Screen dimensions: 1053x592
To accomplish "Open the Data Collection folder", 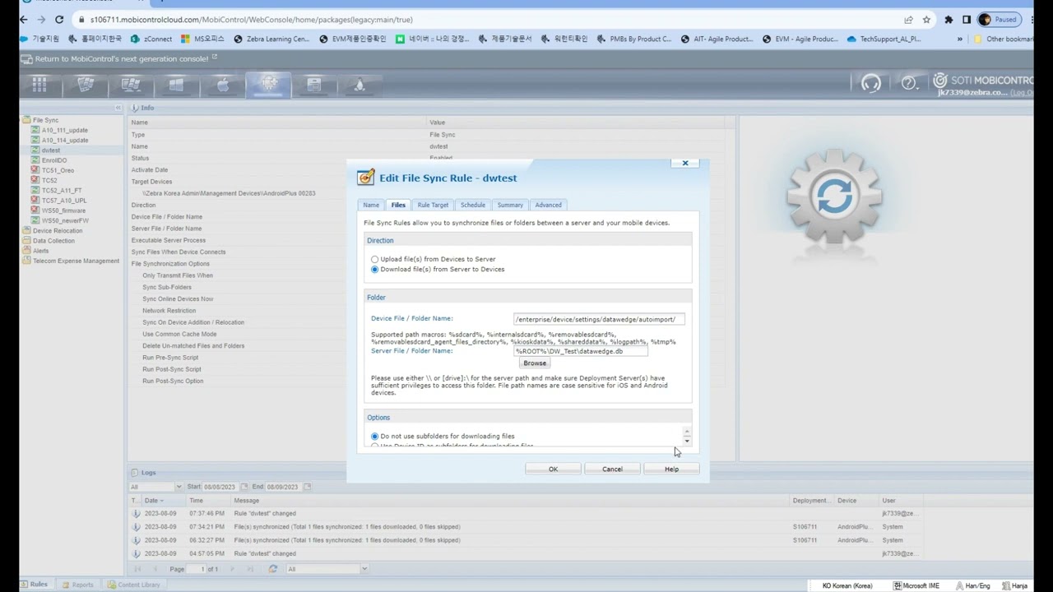I will (x=53, y=241).
